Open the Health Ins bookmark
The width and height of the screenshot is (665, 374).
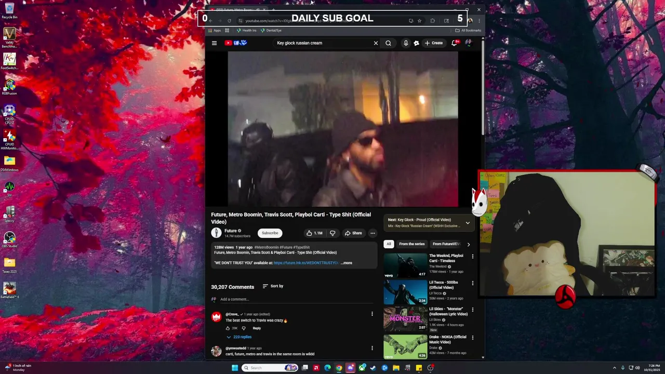[x=247, y=31]
